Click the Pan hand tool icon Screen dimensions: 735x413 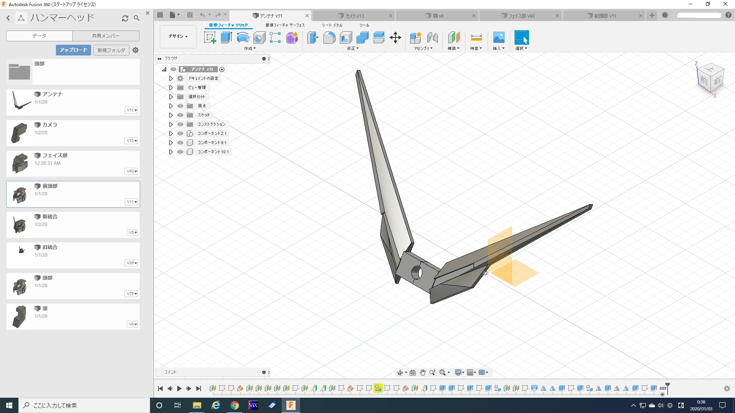[x=423, y=372]
